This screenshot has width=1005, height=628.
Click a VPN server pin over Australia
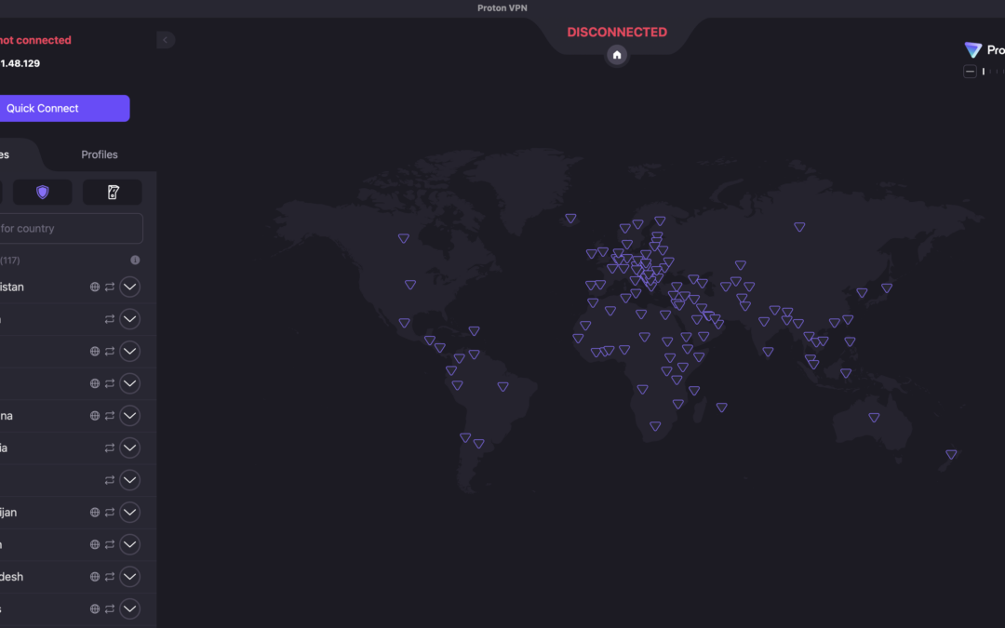[873, 417]
